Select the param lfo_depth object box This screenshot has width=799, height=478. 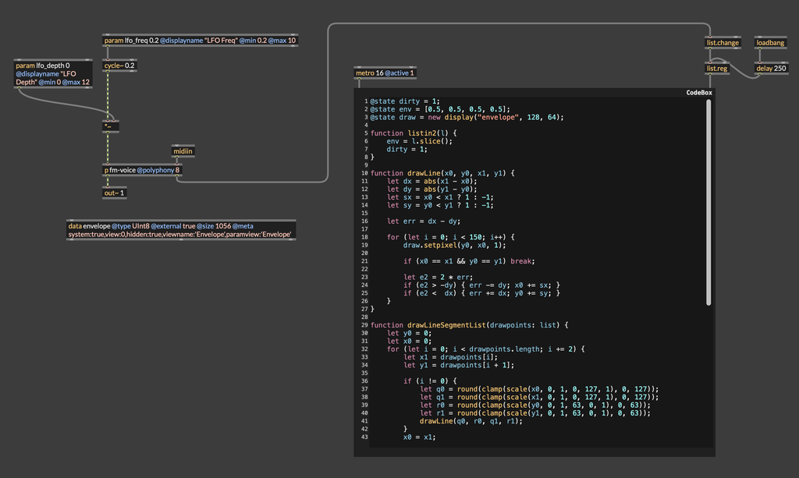click(53, 74)
